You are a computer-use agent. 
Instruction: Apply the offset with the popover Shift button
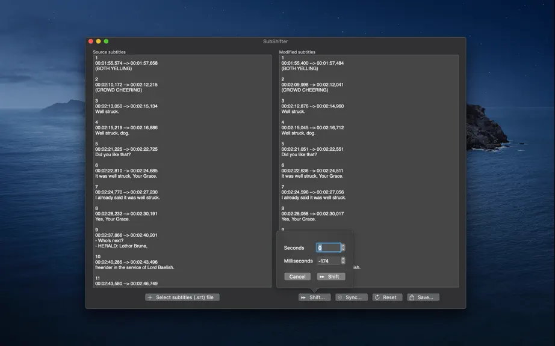pyautogui.click(x=331, y=276)
